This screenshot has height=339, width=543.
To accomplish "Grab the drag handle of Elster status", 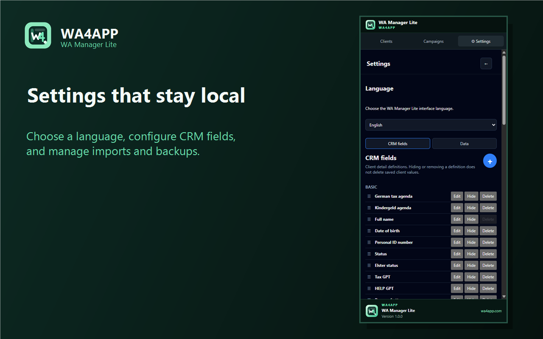I will point(369,265).
